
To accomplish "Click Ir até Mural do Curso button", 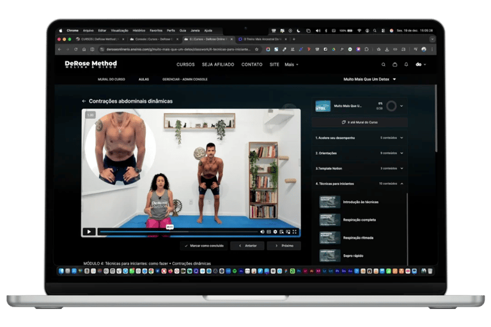I will pos(359,123).
